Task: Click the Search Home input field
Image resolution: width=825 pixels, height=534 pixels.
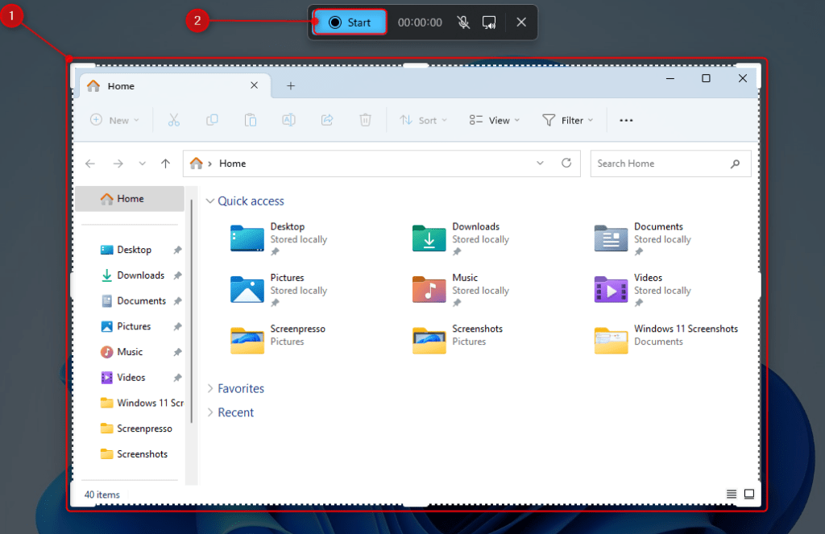Action: pos(661,164)
